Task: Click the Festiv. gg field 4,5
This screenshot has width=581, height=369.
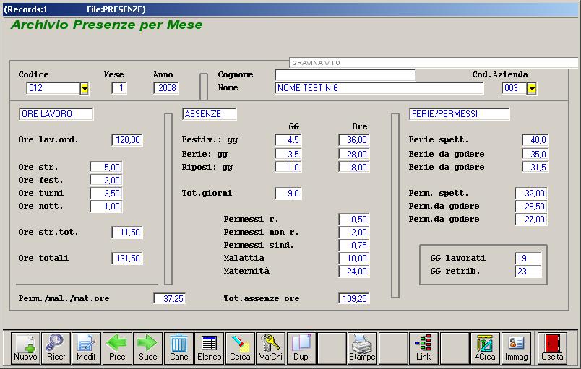Action: (x=288, y=140)
